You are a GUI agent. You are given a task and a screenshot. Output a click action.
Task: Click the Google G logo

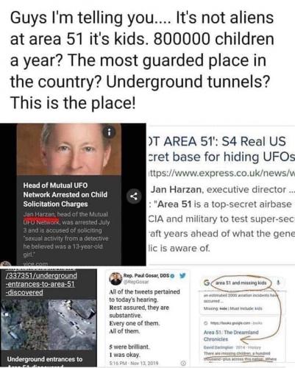coord(207,283)
